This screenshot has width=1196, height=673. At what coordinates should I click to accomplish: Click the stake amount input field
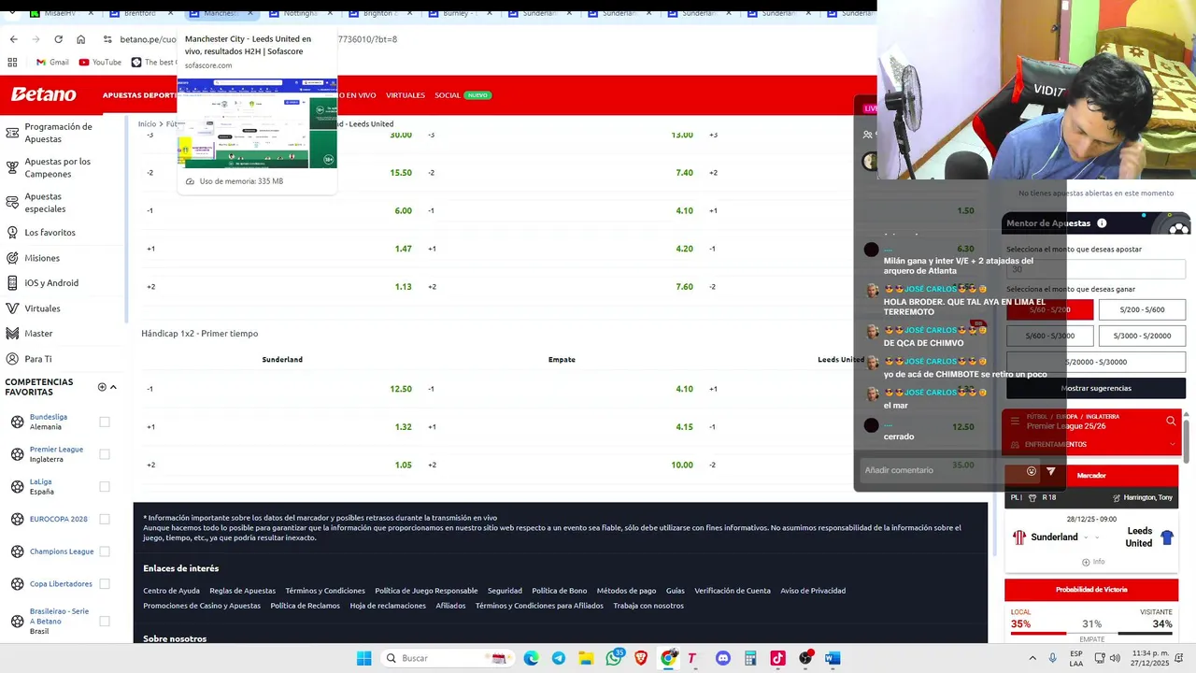pos(1095,269)
